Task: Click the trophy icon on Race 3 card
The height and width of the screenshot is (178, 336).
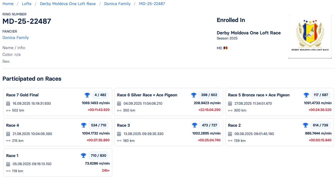Action: tap(194, 125)
